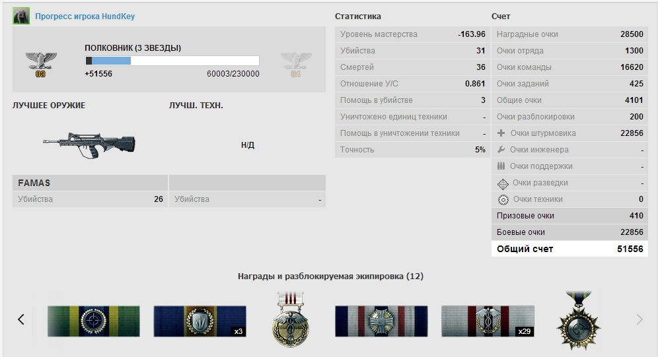Click the 'Убийства' statistic row with 31
The width and height of the screenshot is (658, 357).
[x=412, y=51]
